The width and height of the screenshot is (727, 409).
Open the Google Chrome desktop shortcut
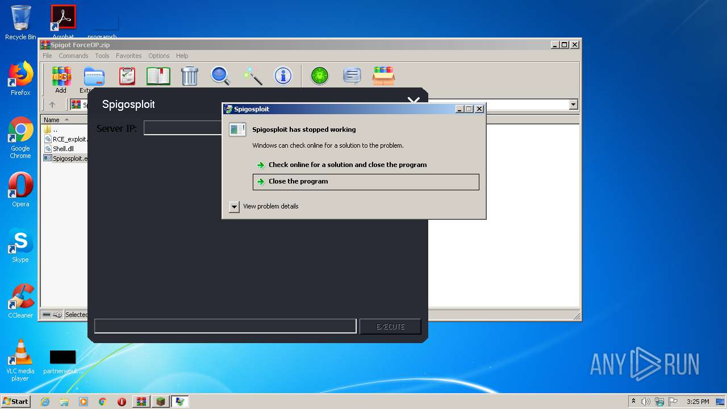tap(20, 137)
